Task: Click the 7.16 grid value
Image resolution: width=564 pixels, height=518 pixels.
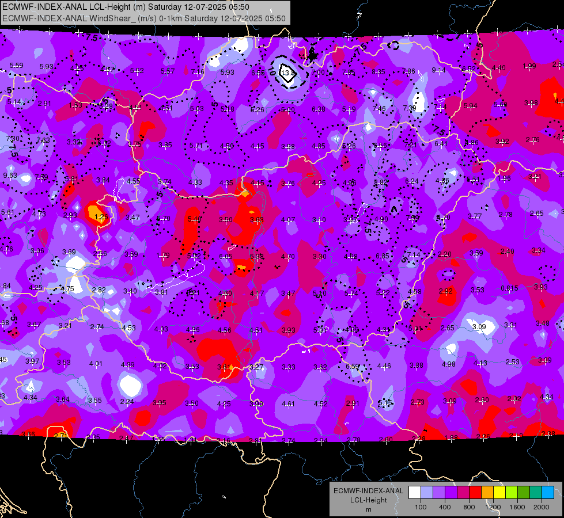Action: (x=198, y=72)
